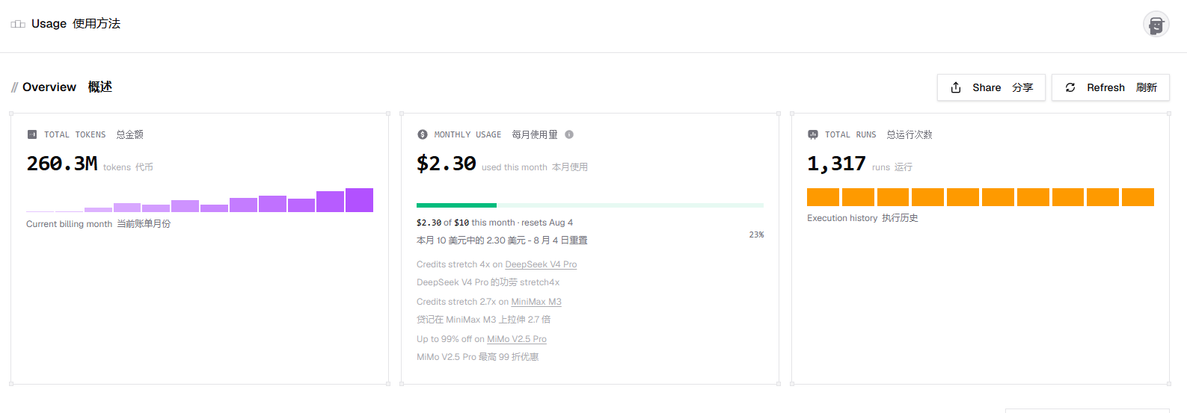Click the Share upload icon
The height and width of the screenshot is (413, 1187).
pyautogui.click(x=956, y=87)
